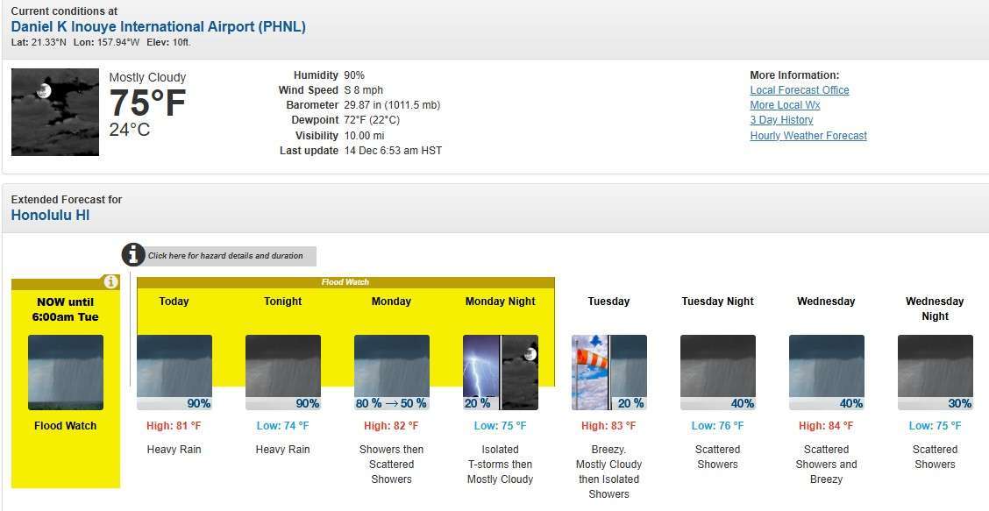989x511 pixels.
Task: Click the Today heavy rain forecast icon
Action: point(174,372)
